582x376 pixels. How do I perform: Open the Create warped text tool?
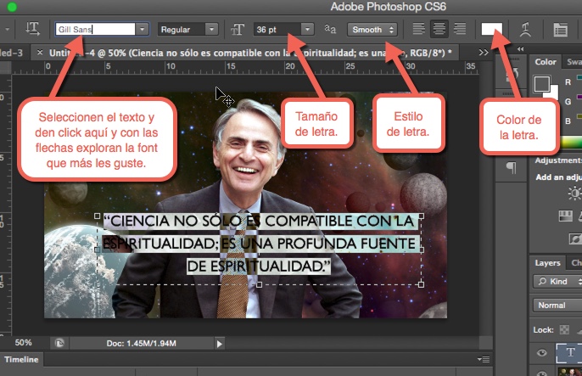pos(526,29)
